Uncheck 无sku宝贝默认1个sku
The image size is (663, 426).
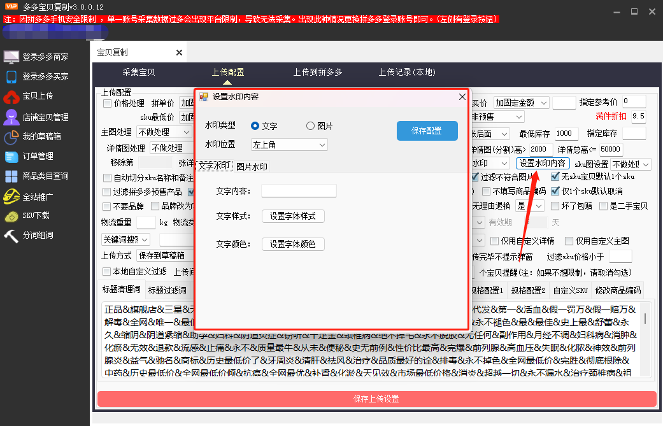tap(555, 176)
